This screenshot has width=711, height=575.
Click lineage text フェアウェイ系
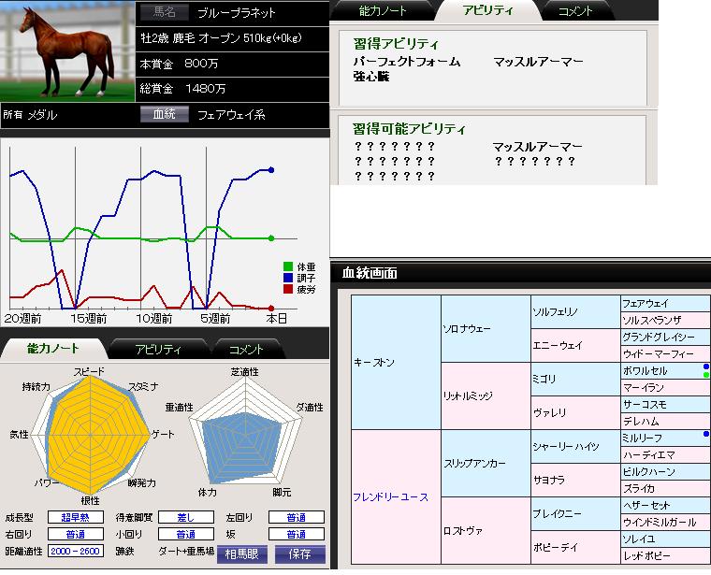[x=231, y=115]
